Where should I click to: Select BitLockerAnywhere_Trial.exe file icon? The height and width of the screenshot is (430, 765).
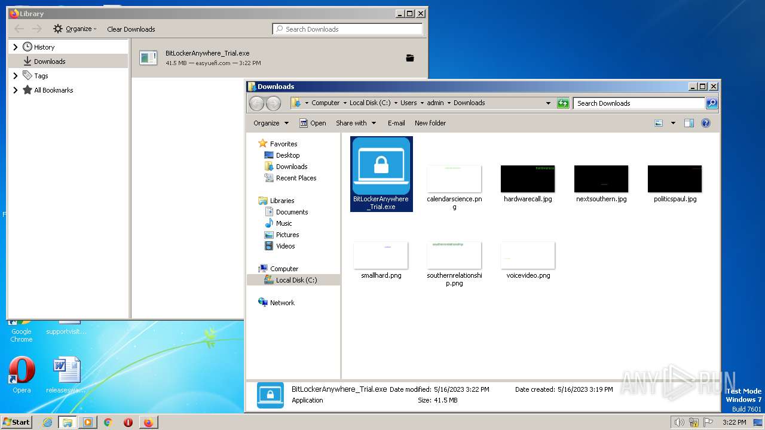(381, 173)
